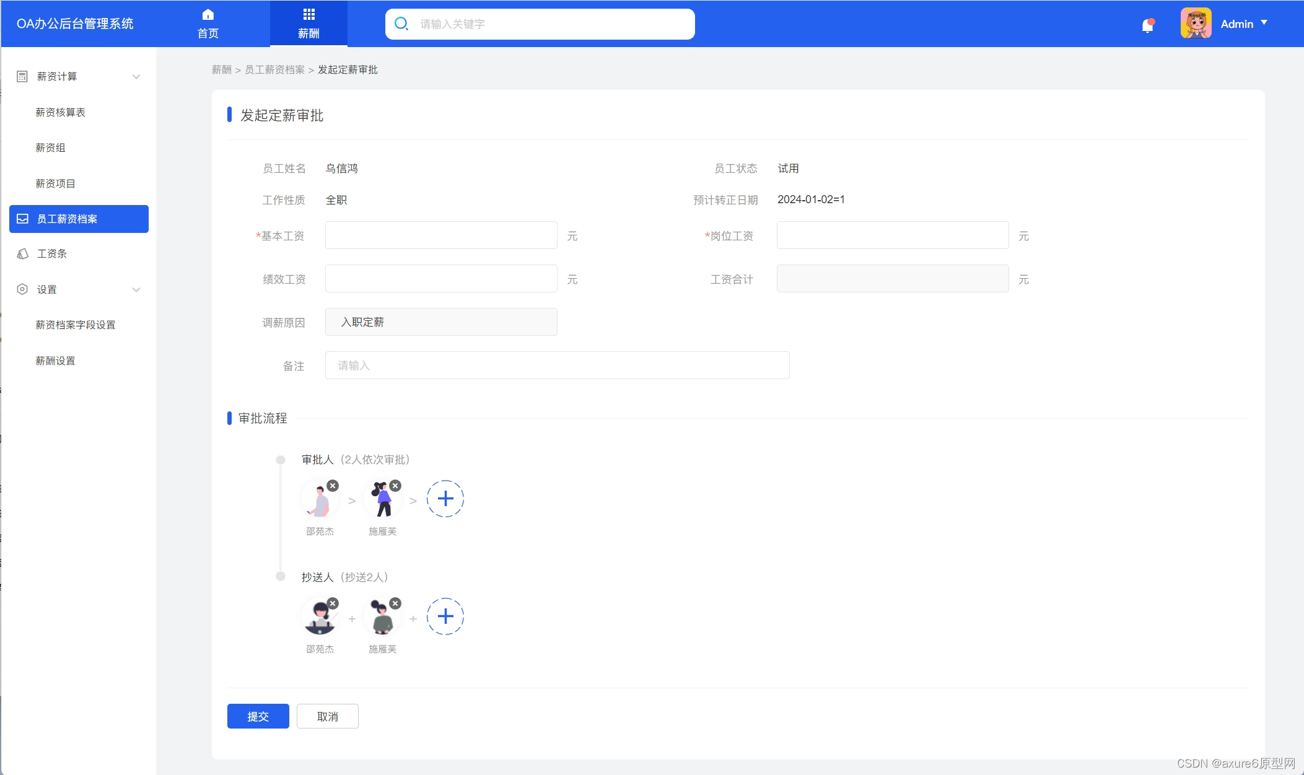Image resolution: width=1304 pixels, height=775 pixels.
Task: Open the 调薪原因 selector showing 入职定薪
Action: 440,322
